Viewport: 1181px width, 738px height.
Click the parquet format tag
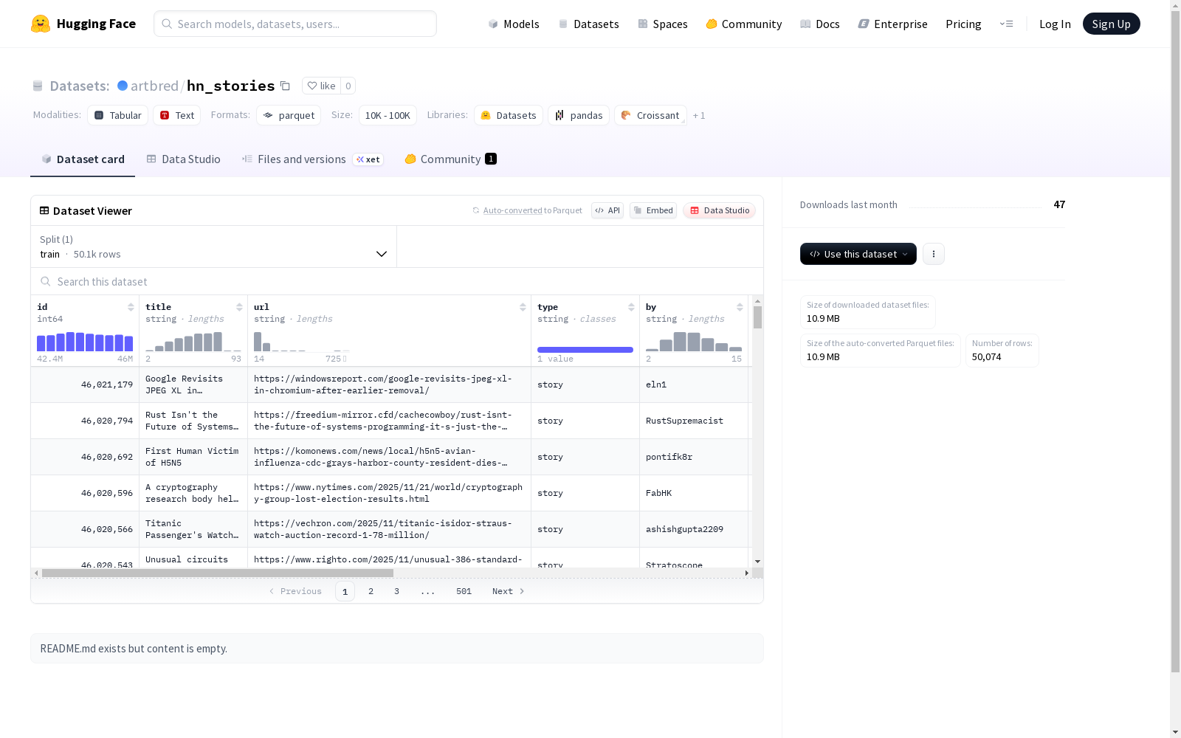point(289,115)
